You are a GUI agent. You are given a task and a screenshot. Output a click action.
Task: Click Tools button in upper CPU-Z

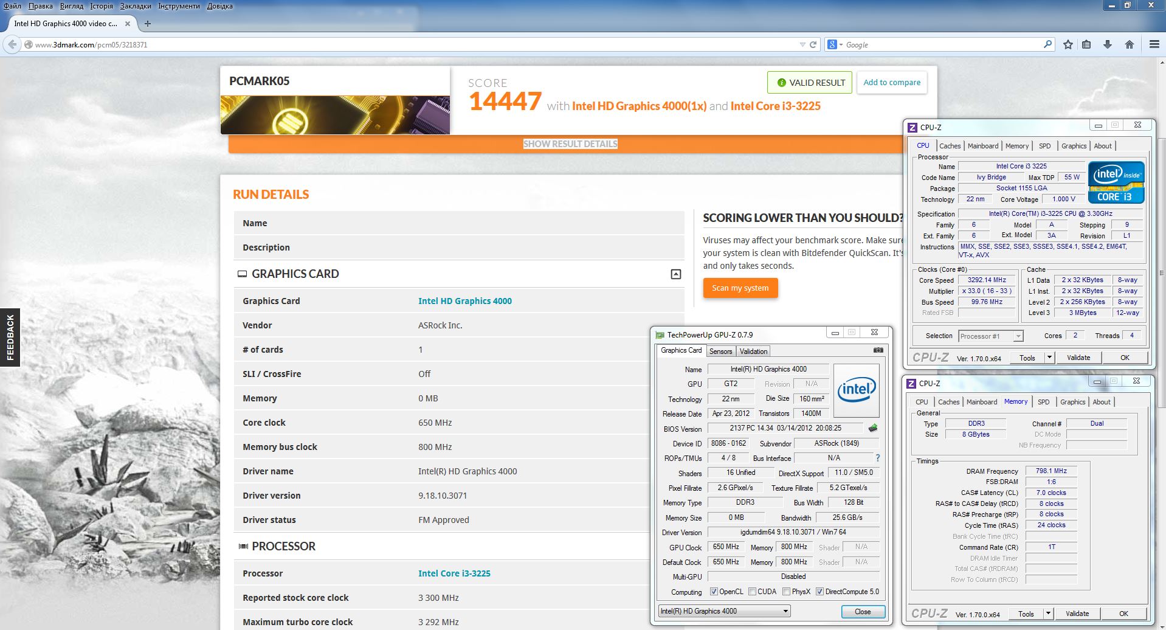point(1027,358)
